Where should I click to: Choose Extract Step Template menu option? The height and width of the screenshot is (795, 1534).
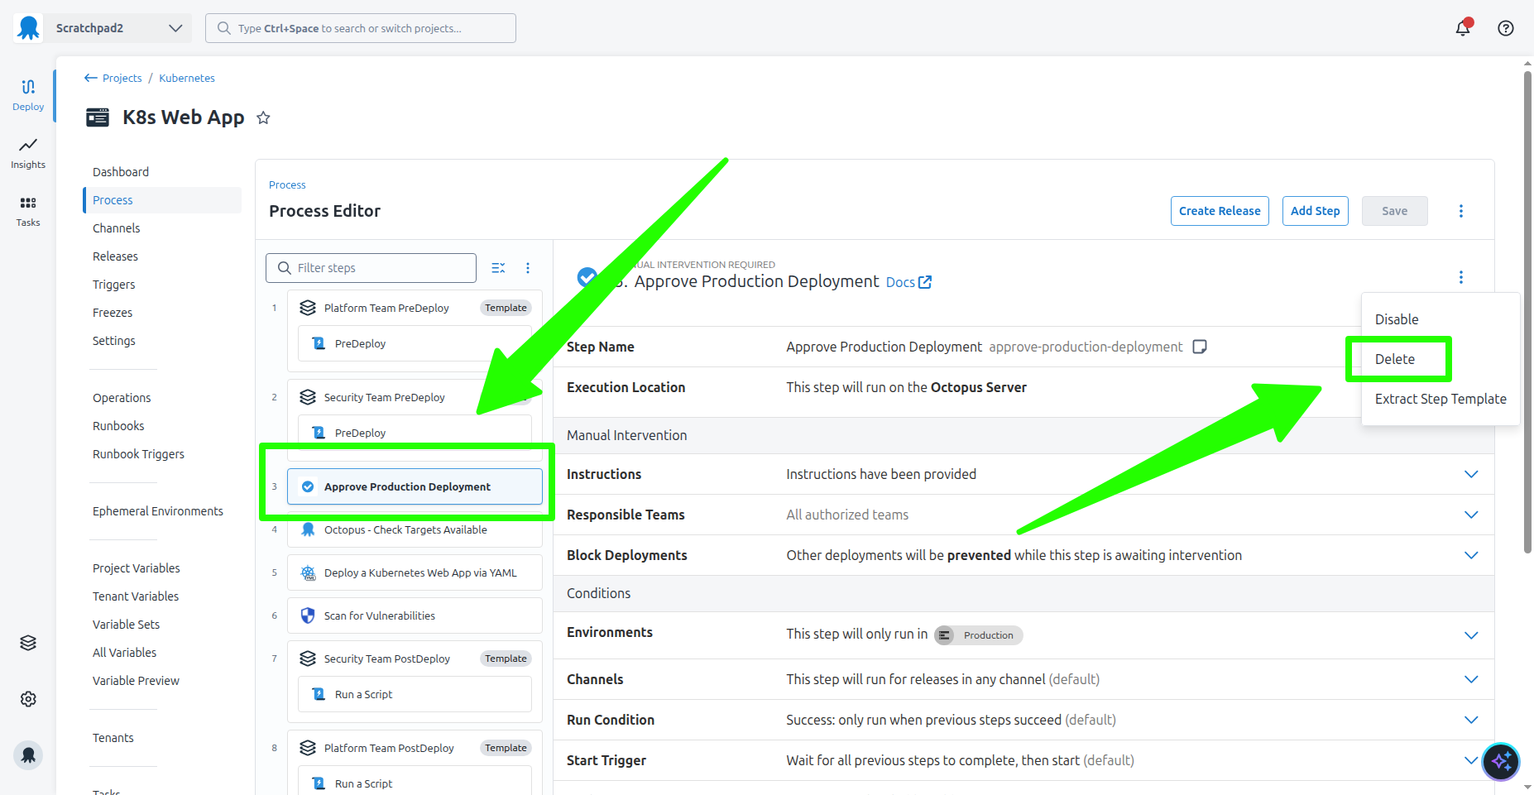(1440, 399)
